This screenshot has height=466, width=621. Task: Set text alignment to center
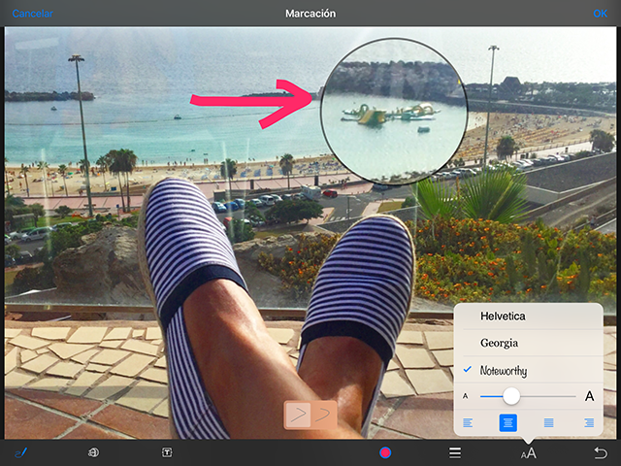(x=508, y=423)
